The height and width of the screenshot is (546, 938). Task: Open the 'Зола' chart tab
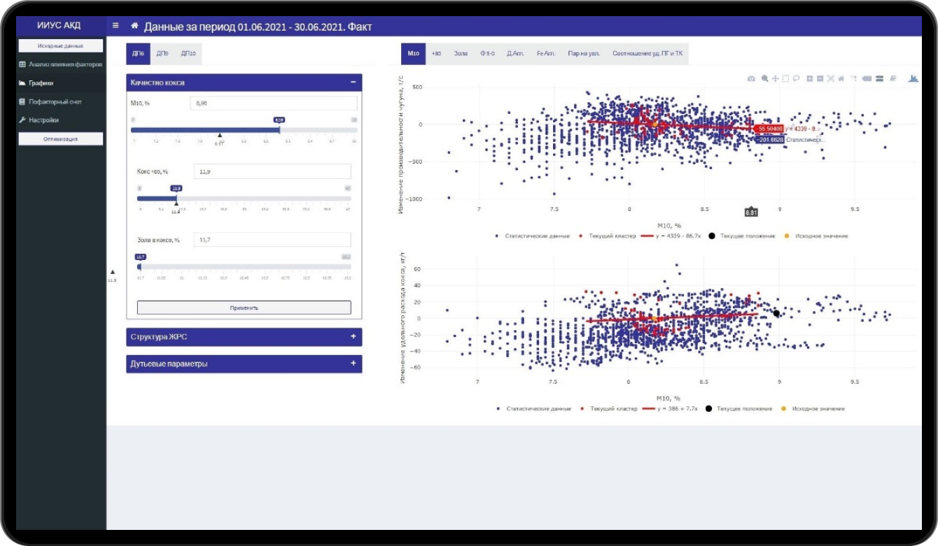point(461,53)
